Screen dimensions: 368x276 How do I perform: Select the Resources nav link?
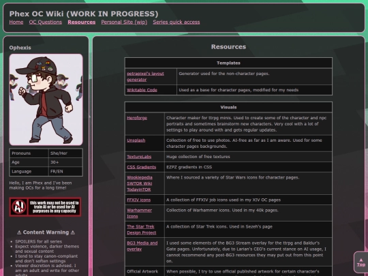point(82,22)
